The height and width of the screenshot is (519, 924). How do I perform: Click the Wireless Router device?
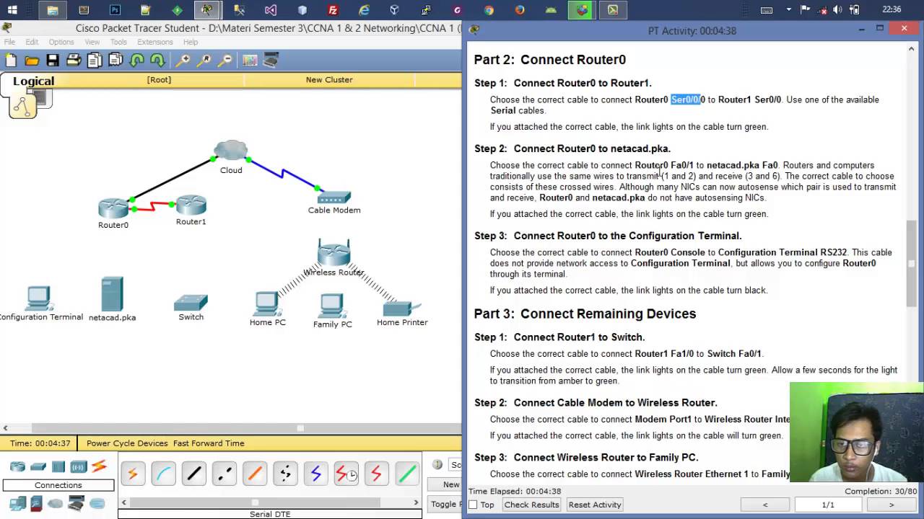334,252
